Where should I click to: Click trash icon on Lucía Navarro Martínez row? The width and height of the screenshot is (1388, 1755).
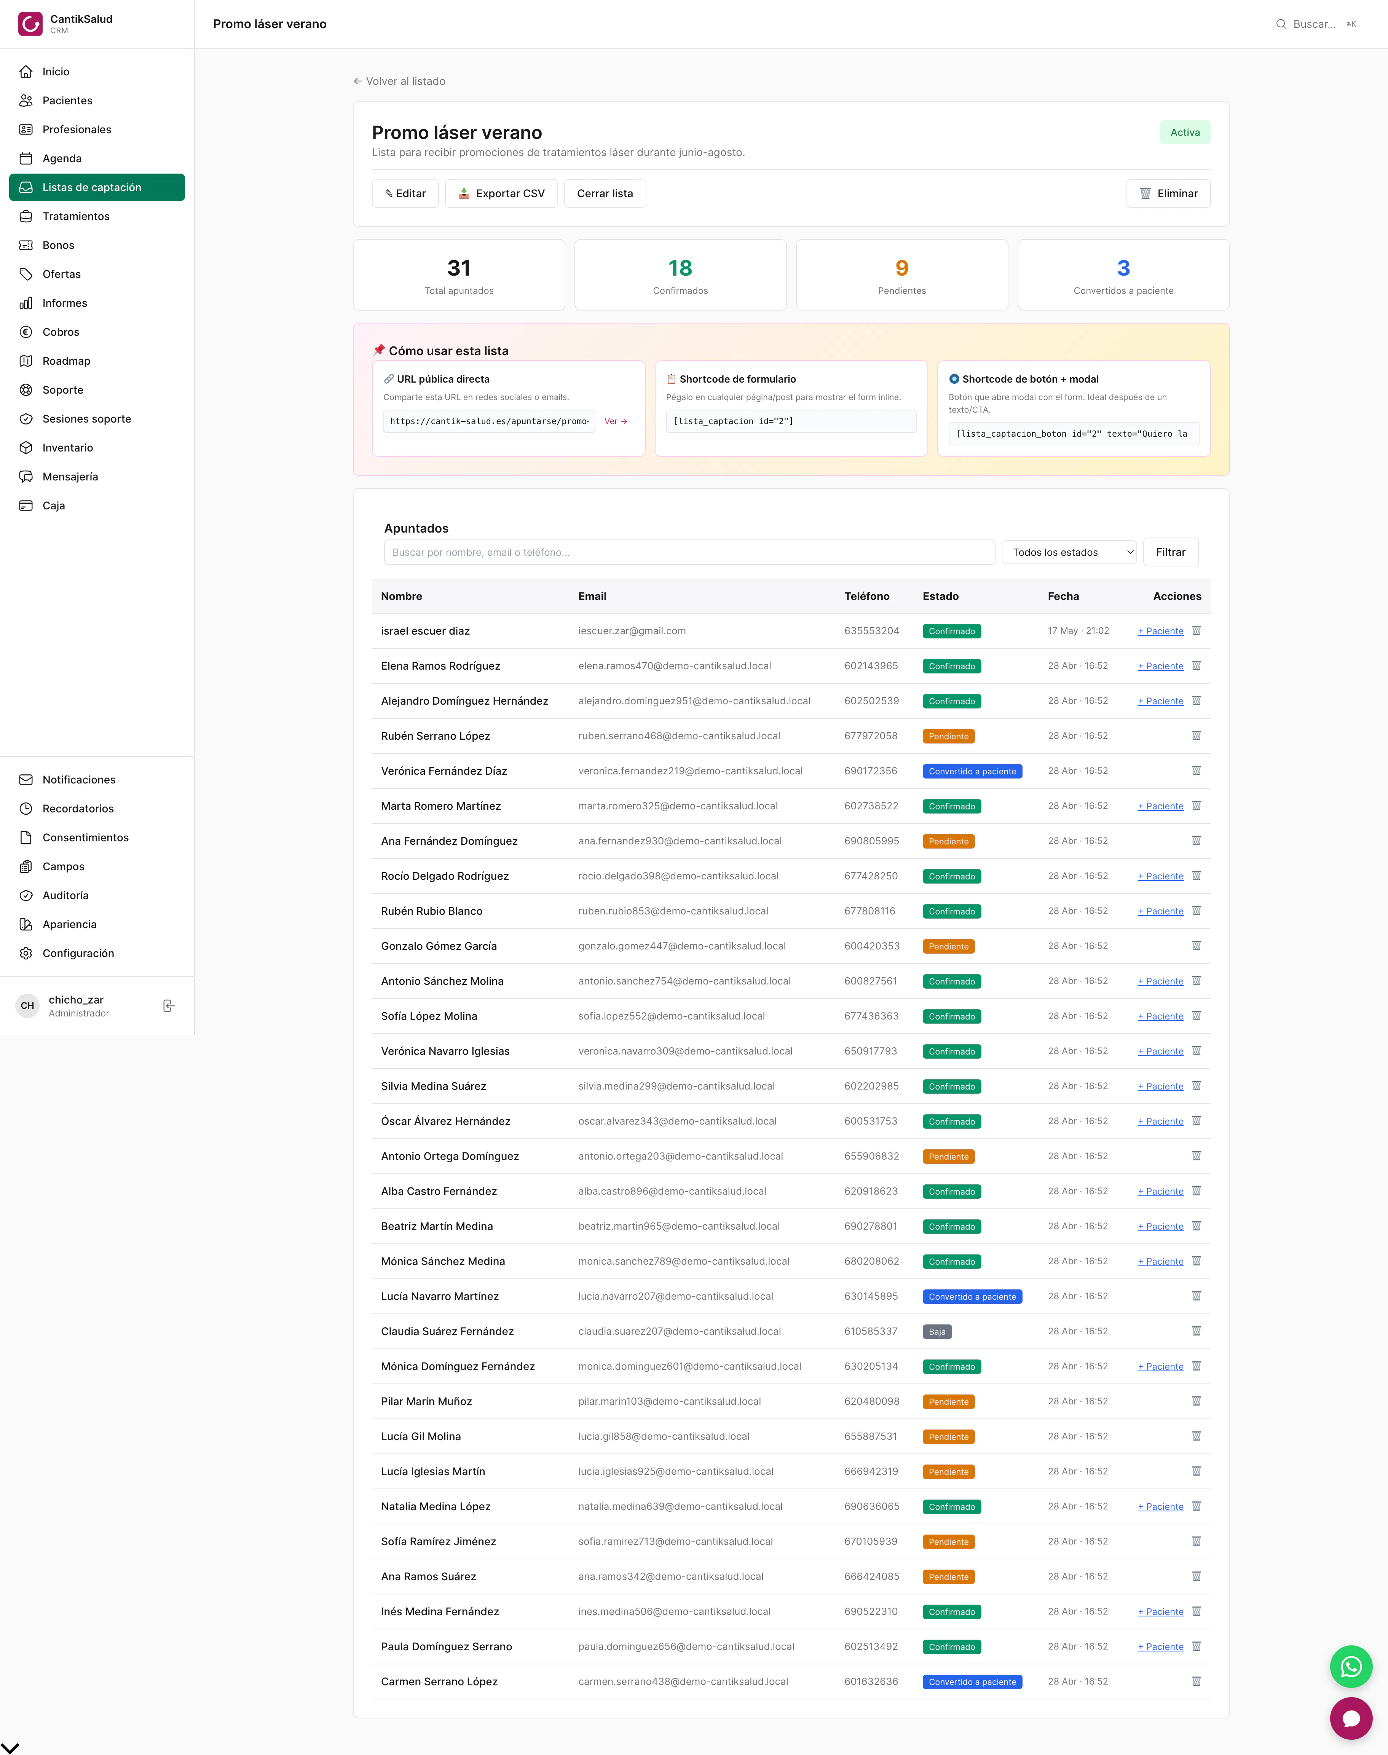pos(1196,1296)
